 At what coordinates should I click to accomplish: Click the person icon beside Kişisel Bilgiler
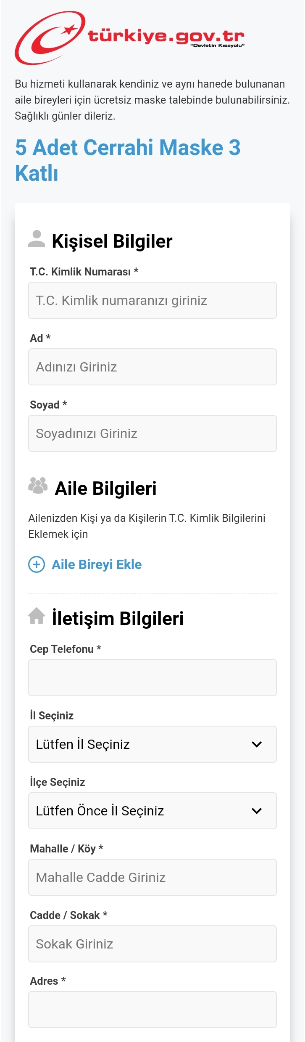(x=37, y=239)
